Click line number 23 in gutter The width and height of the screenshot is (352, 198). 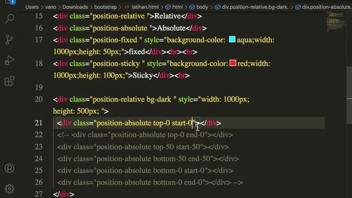point(39,147)
